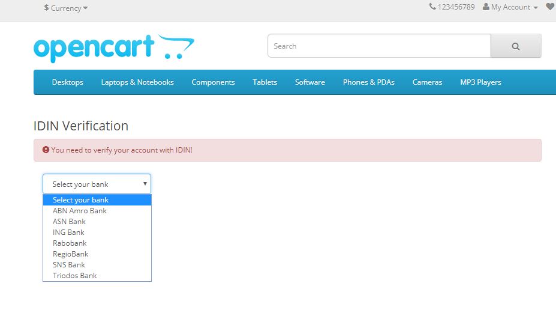This screenshot has width=556, height=310.
Task: Choose SNS Bank from list
Action: pyautogui.click(x=97, y=265)
